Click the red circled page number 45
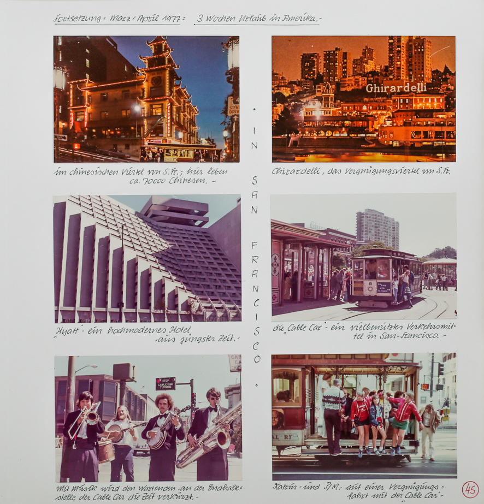Viewport: 484px width, 504px height. 469,489
